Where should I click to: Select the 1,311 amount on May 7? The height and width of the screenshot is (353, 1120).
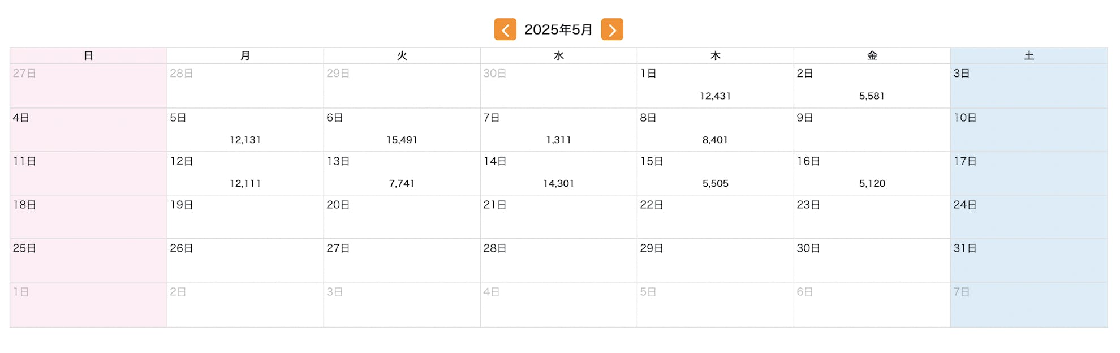pyautogui.click(x=558, y=140)
